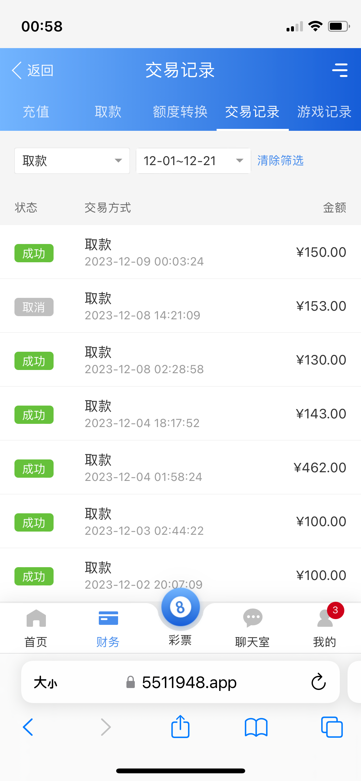Reload the page in Safari
361x781 pixels.
point(318,682)
